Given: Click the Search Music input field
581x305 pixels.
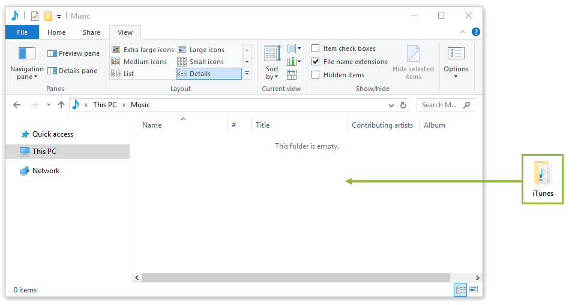Looking at the screenshot, I should click(x=440, y=105).
